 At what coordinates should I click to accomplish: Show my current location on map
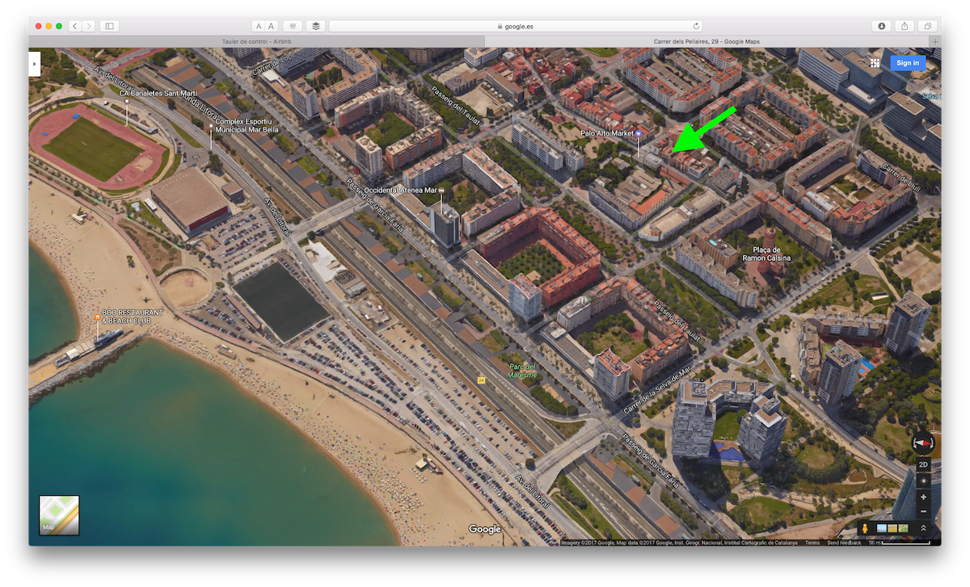coord(923,481)
